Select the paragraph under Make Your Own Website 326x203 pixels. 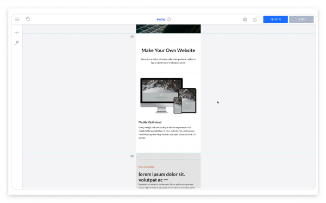tap(168, 61)
